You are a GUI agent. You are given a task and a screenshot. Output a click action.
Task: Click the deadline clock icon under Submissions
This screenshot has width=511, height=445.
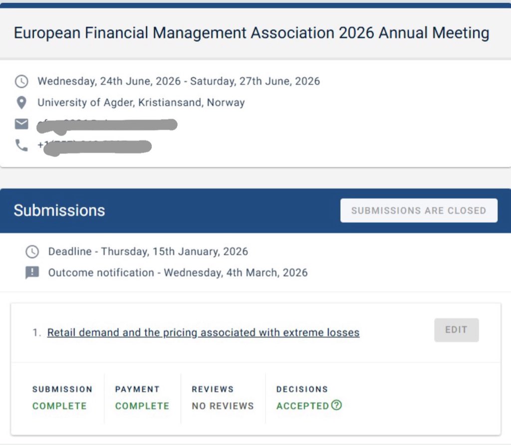(32, 252)
